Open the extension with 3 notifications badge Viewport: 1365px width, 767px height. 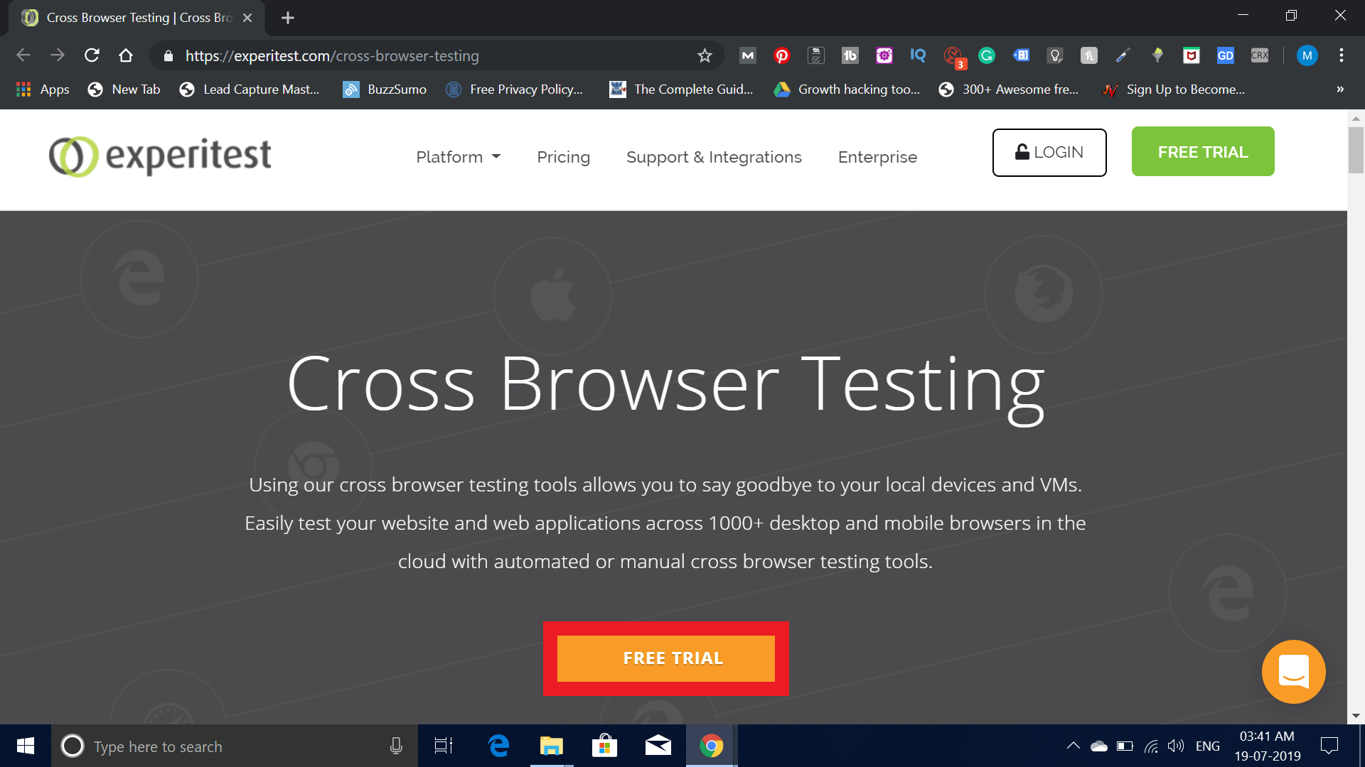(x=953, y=55)
